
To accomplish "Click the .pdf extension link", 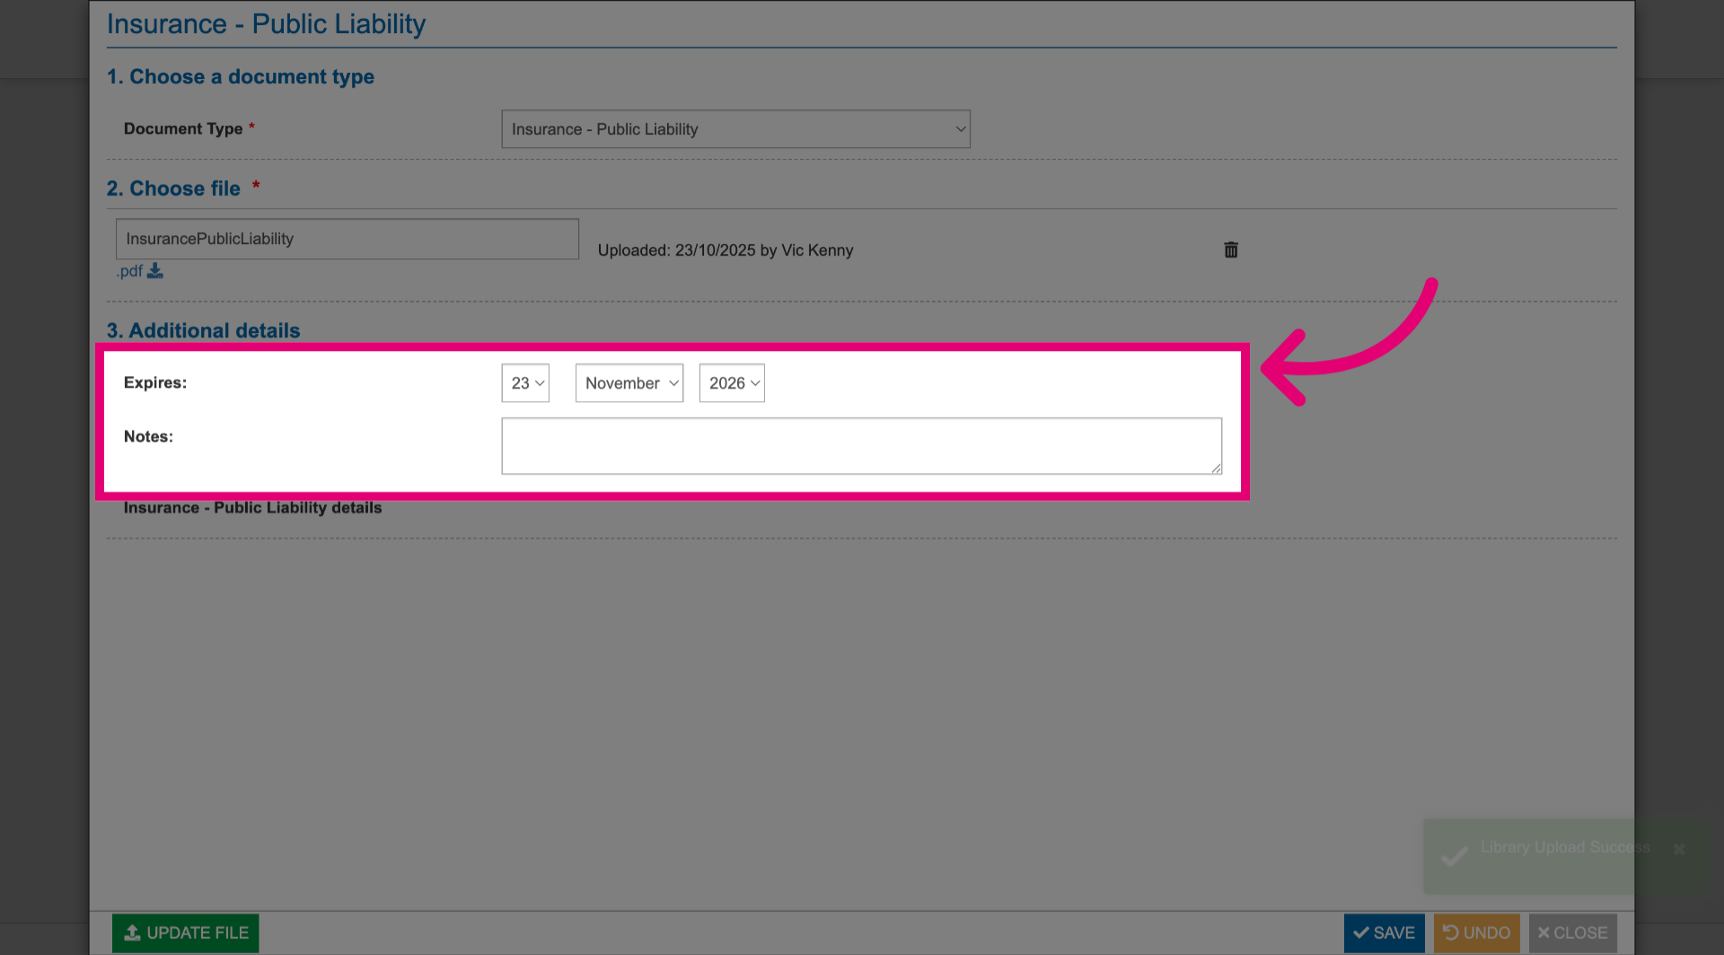I will [x=130, y=271].
